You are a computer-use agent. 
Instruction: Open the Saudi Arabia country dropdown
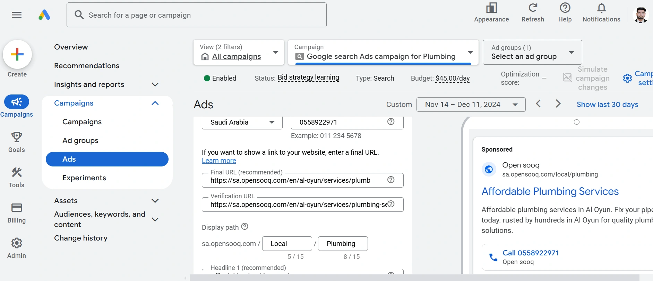point(242,122)
